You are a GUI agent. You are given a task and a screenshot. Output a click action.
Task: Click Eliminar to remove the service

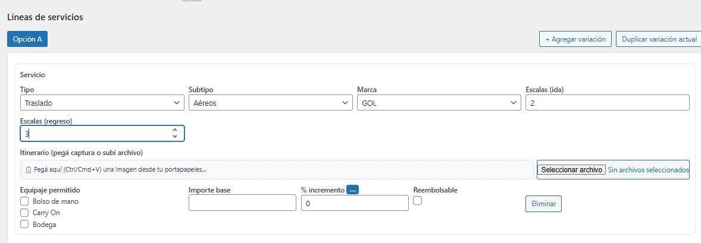pos(543,204)
